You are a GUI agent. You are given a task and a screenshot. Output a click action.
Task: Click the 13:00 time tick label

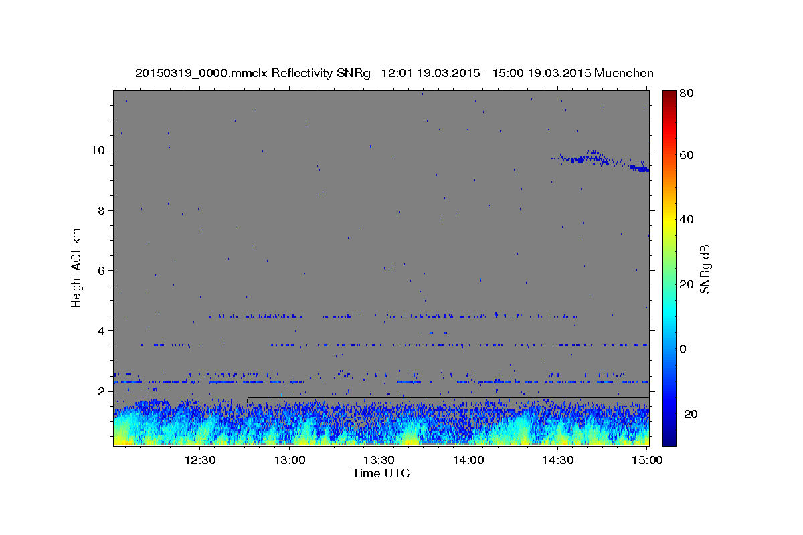(290, 460)
